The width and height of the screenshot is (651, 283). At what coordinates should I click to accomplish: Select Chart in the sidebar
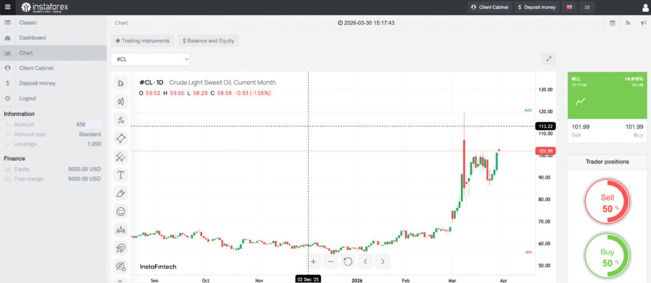point(53,53)
